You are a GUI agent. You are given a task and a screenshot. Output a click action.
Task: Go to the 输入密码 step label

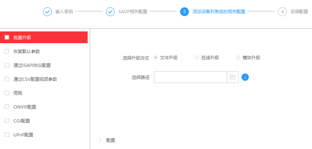pyautogui.click(x=64, y=12)
